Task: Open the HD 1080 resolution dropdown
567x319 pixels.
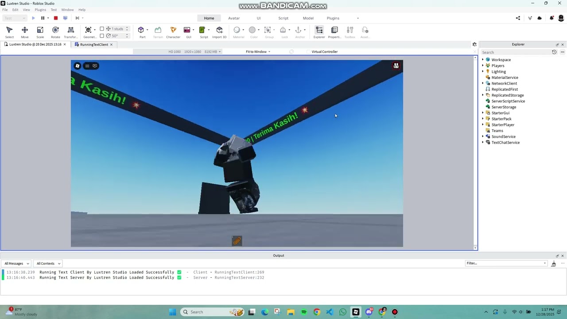Action: click(x=194, y=52)
